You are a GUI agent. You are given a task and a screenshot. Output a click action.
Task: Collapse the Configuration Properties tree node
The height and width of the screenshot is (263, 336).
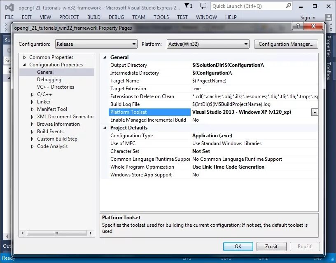[x=24, y=65]
